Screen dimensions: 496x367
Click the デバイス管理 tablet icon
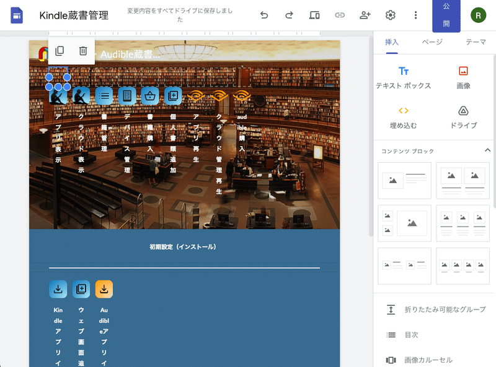point(127,96)
